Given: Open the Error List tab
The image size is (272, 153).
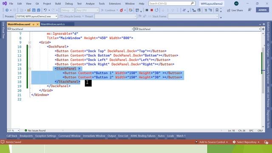Looking at the screenshot, I should point(123,136).
